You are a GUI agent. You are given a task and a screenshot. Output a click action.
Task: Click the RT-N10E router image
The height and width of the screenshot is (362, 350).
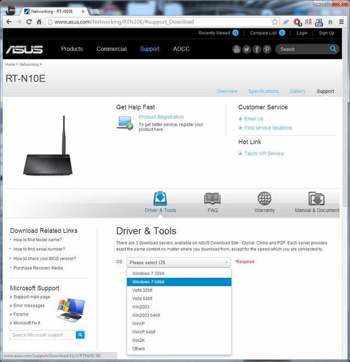(48, 145)
